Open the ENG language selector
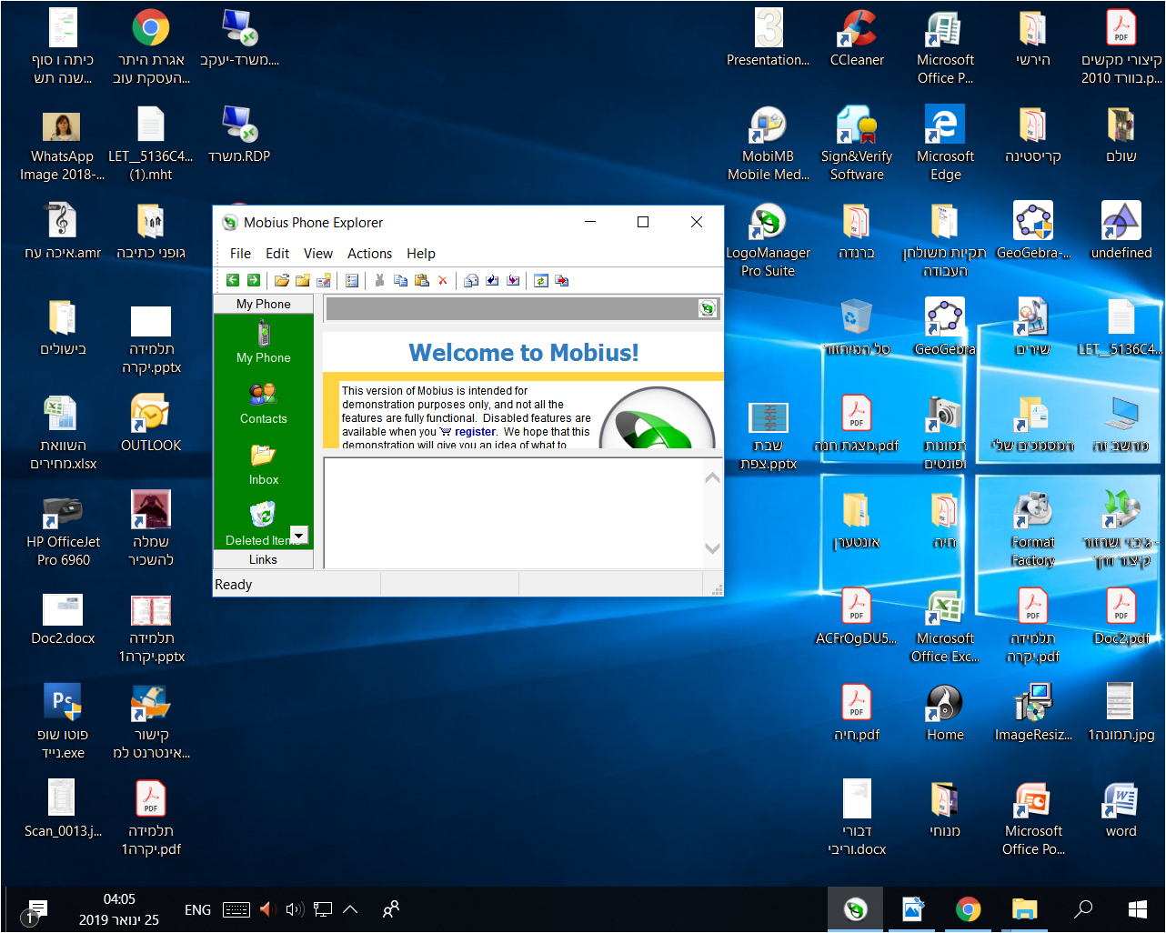Viewport: 1166px width, 933px height. click(197, 909)
